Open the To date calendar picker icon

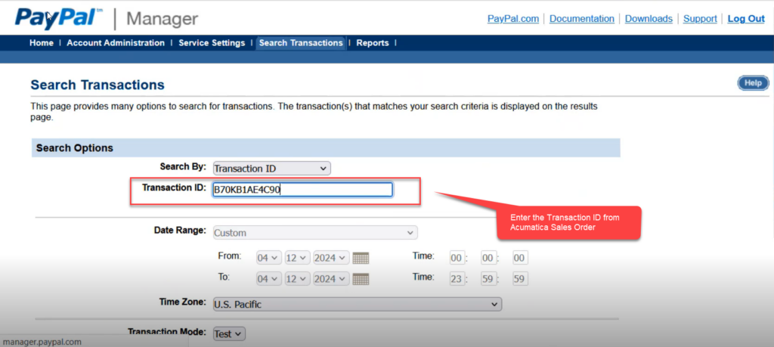[361, 279]
